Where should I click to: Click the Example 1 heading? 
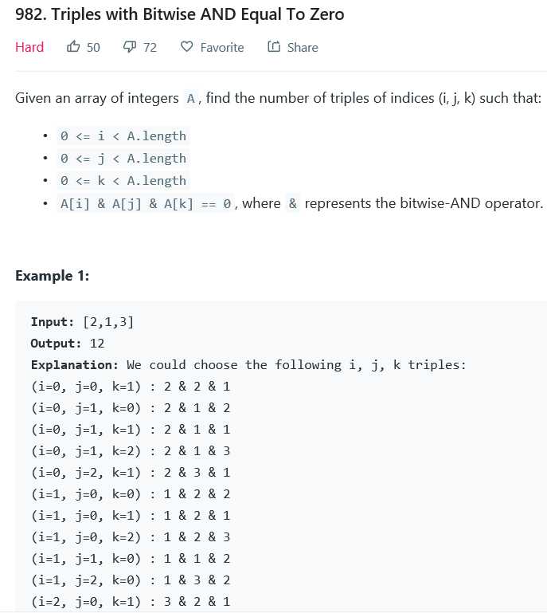(52, 276)
